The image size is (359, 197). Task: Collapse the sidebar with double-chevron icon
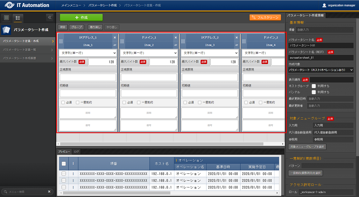pos(50,17)
